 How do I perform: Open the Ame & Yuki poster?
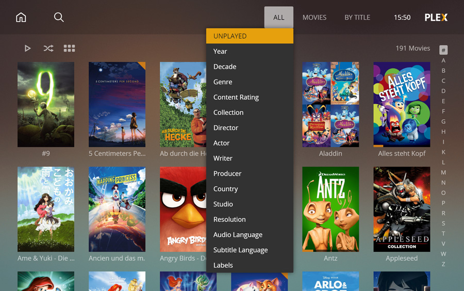46,209
